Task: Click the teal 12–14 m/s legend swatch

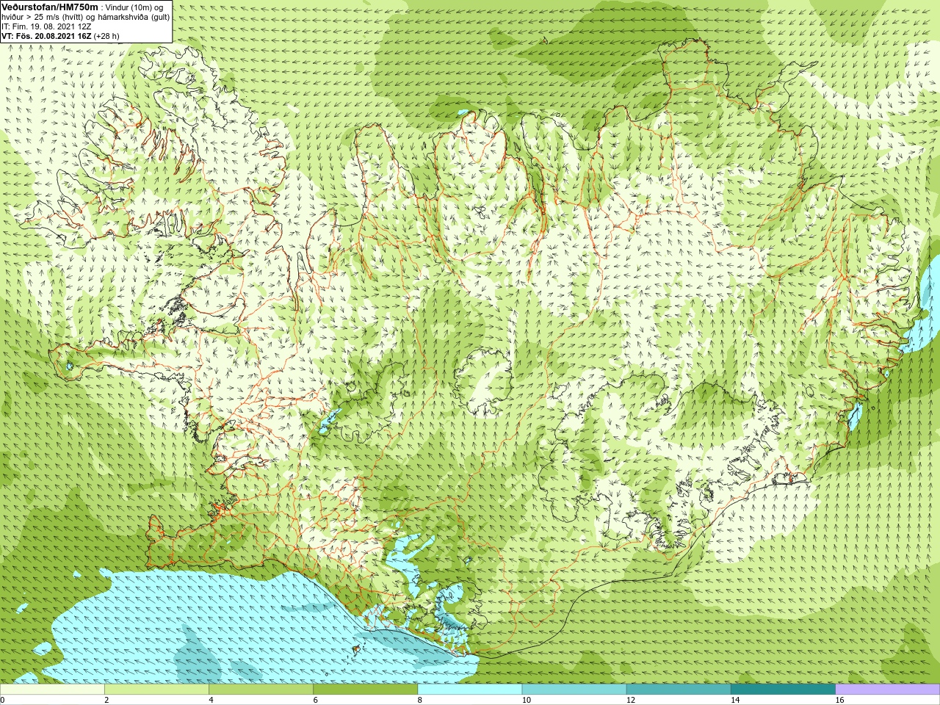Action: (x=679, y=690)
